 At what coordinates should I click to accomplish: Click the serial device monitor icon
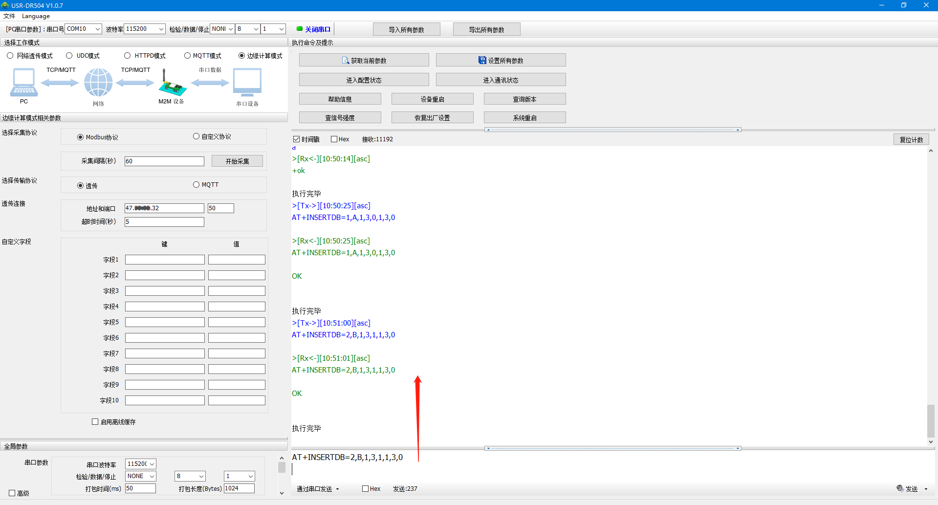(x=247, y=82)
